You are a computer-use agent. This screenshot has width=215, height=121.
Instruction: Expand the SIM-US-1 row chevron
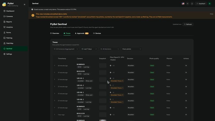[x=55, y=80]
